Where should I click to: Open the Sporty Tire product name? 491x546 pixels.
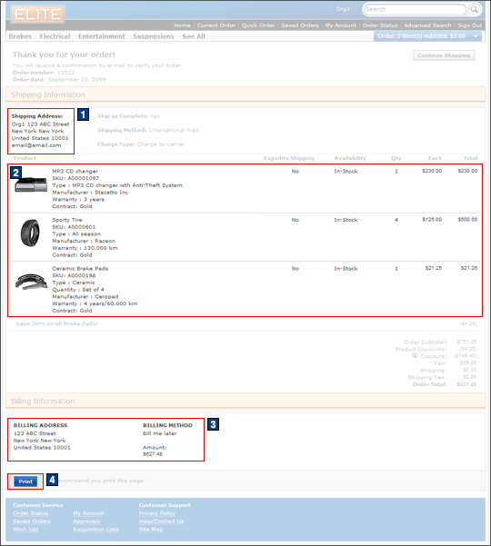click(67, 220)
